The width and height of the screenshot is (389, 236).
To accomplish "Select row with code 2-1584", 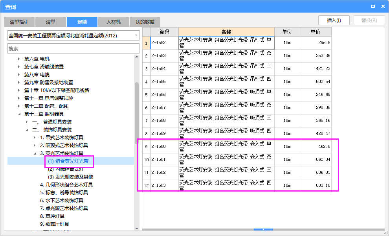I will 237,68.
